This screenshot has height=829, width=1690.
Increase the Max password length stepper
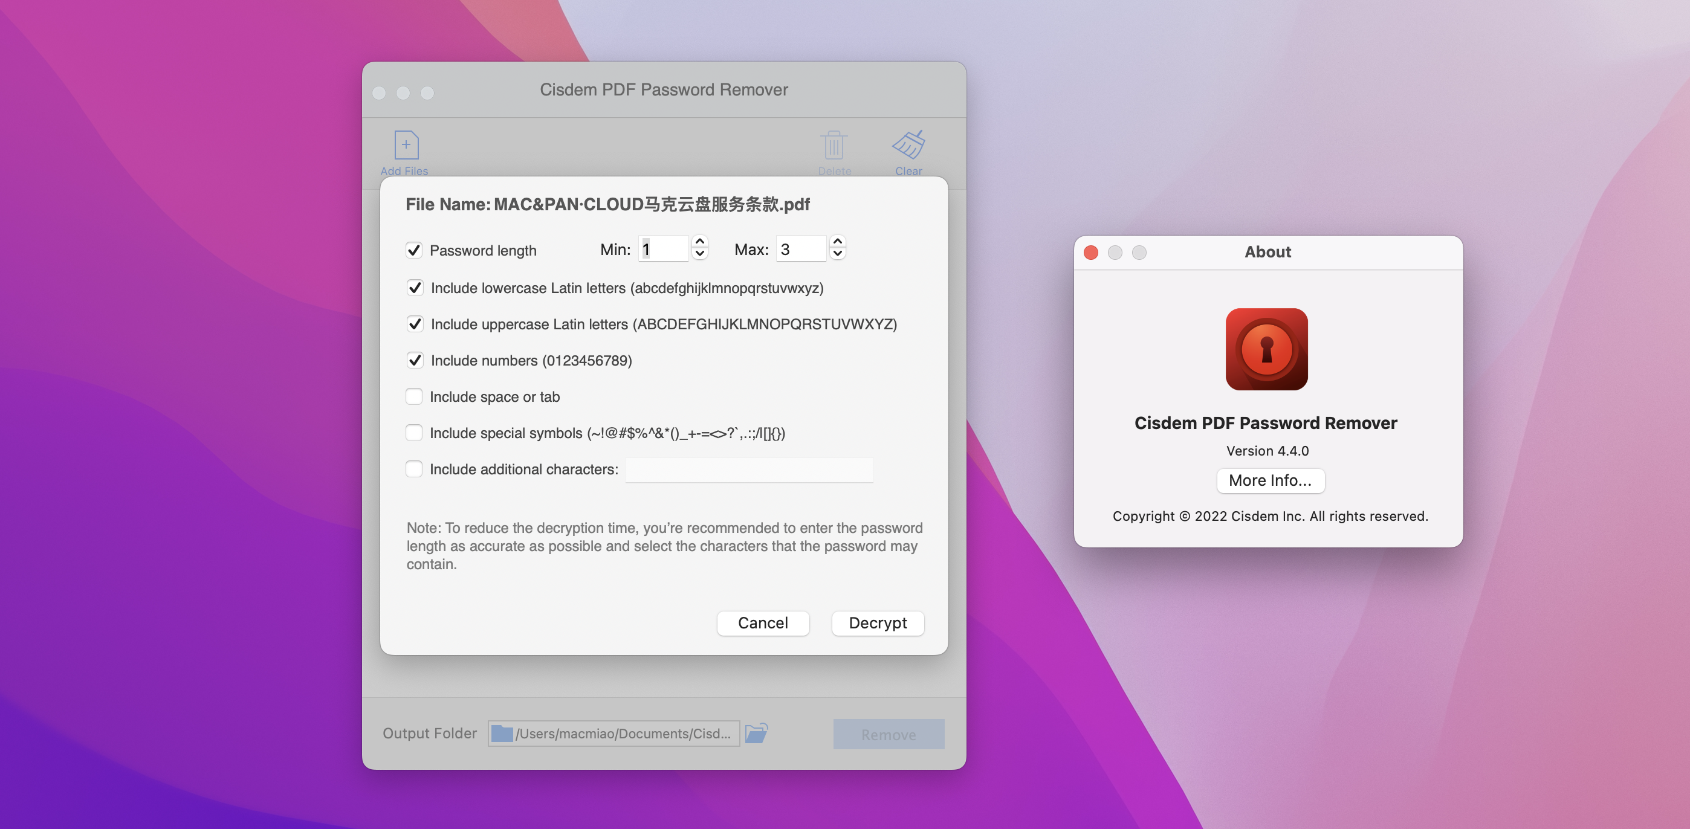837,242
